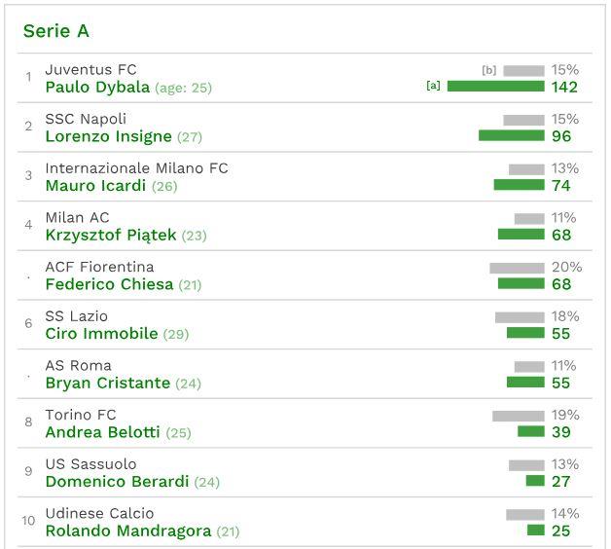Viewport: 611px width, 549px height.
Task: Click Ciro Immobile's name link
Action: point(101,334)
